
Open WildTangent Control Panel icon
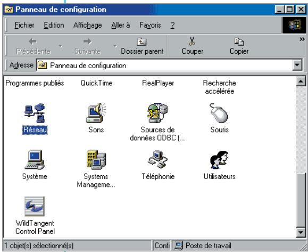click(x=35, y=206)
